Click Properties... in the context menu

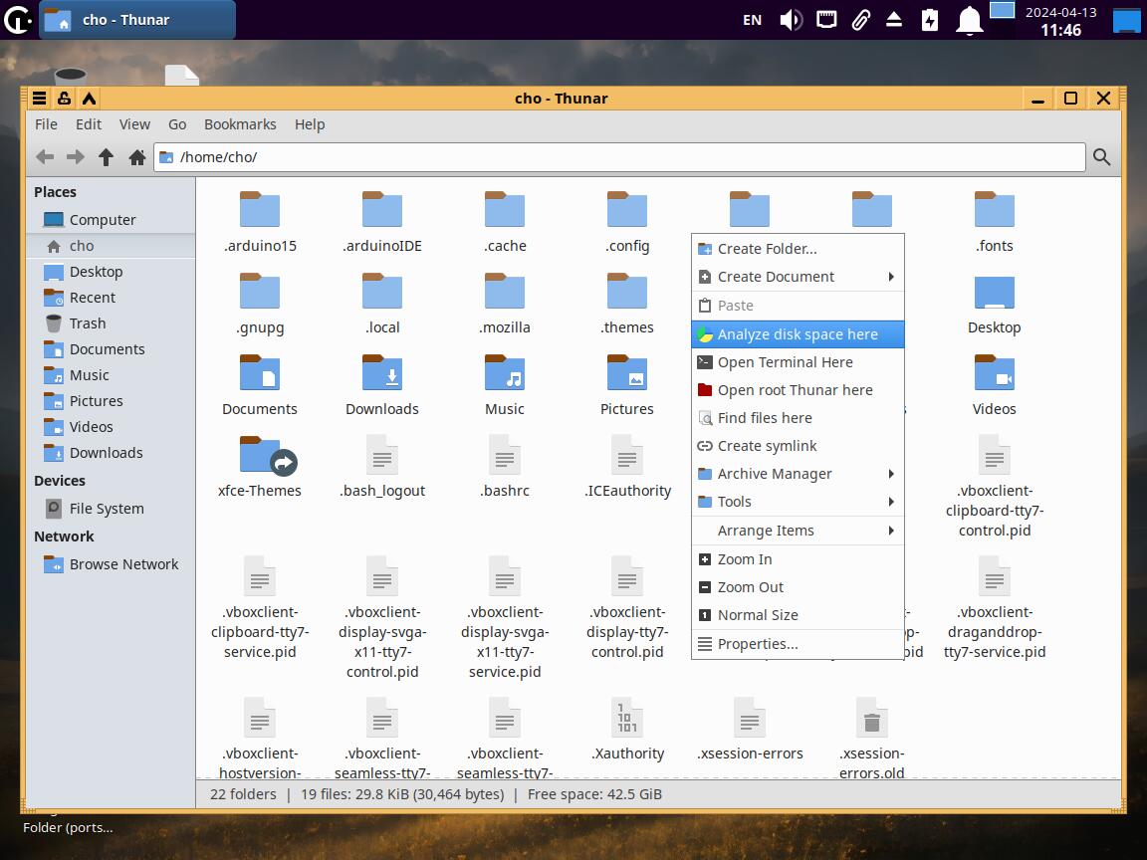[757, 644]
